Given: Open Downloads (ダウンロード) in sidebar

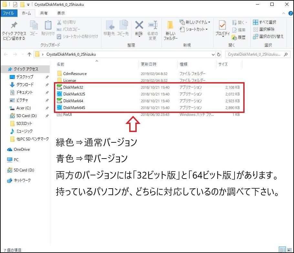Looking at the screenshot, I should [x=25, y=85].
